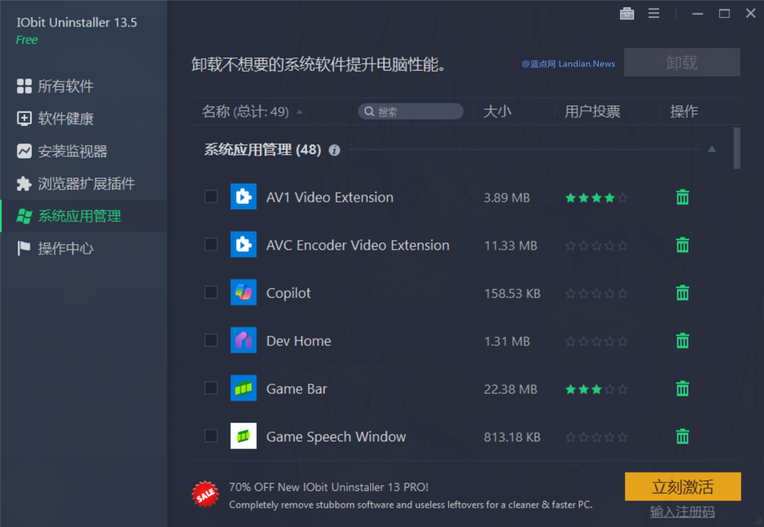
Task: Click the magnifier icon in search box
Action: click(x=369, y=112)
